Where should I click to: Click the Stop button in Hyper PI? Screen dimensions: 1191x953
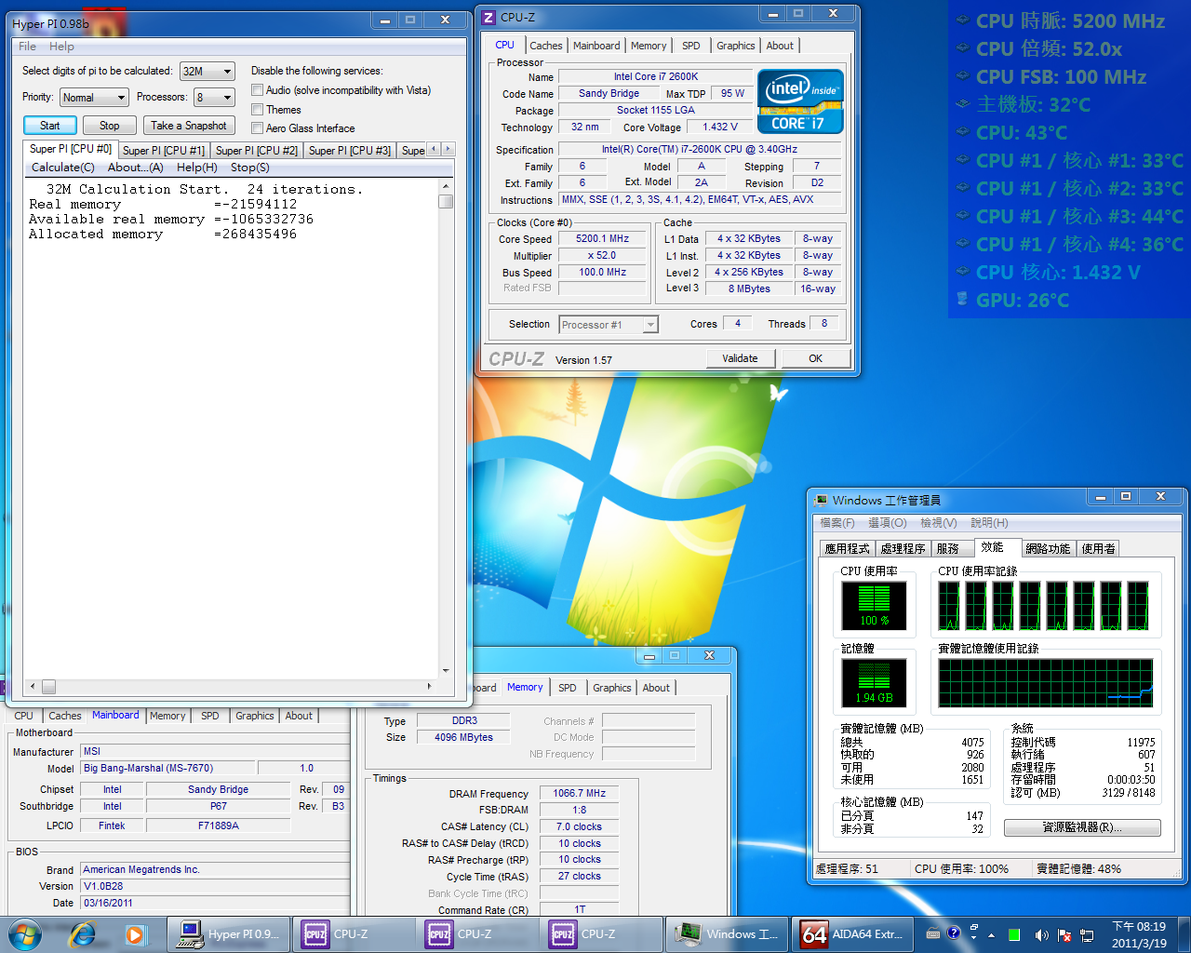[110, 126]
